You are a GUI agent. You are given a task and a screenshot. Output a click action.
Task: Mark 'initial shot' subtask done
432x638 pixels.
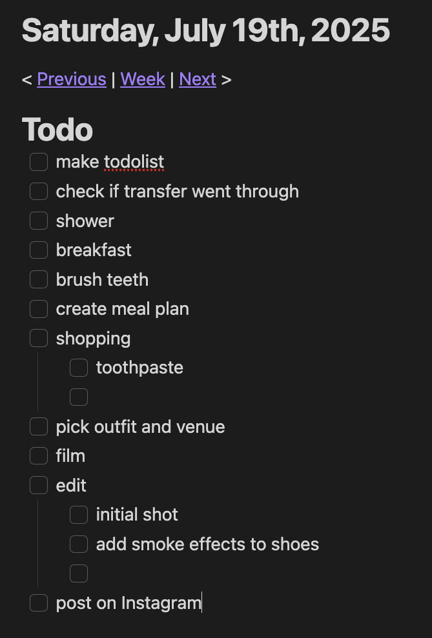click(79, 515)
